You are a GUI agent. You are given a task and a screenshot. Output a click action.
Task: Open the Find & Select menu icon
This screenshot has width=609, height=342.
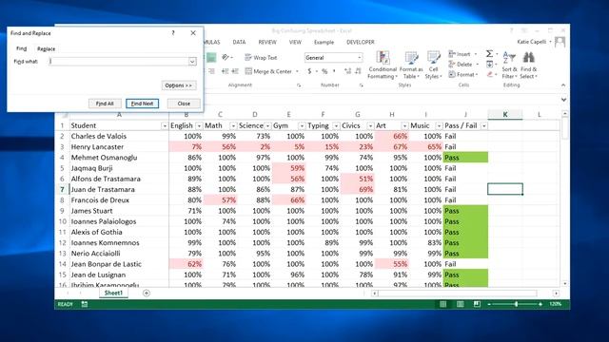click(528, 58)
